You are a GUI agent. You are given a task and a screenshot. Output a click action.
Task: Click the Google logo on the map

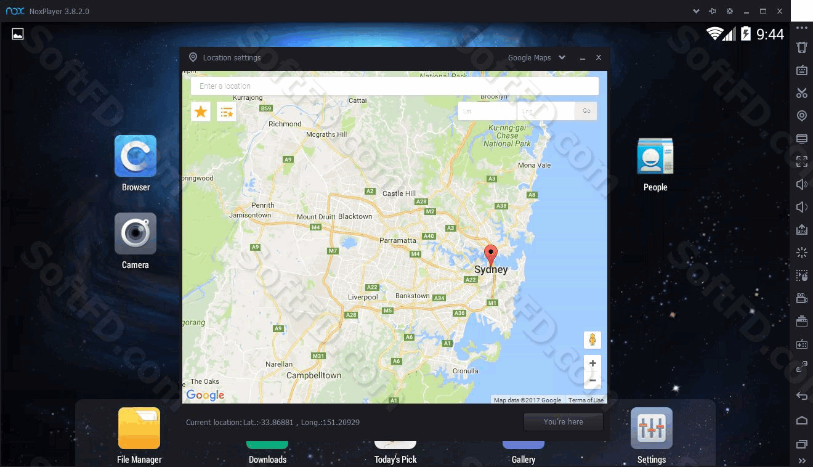[x=205, y=395]
